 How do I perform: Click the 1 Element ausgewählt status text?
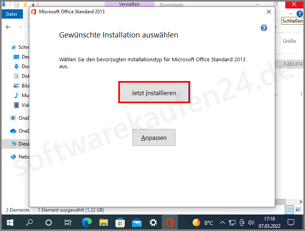pos(71,210)
